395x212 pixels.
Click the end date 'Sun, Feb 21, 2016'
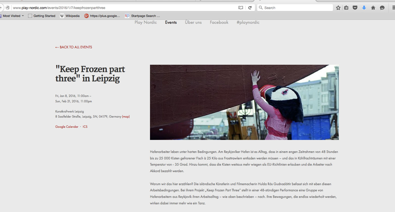click(x=67, y=101)
